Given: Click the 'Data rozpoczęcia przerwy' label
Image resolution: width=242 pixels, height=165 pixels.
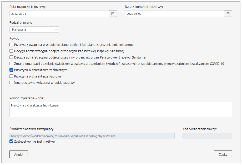Looking at the screenshot, I should point(28,7).
